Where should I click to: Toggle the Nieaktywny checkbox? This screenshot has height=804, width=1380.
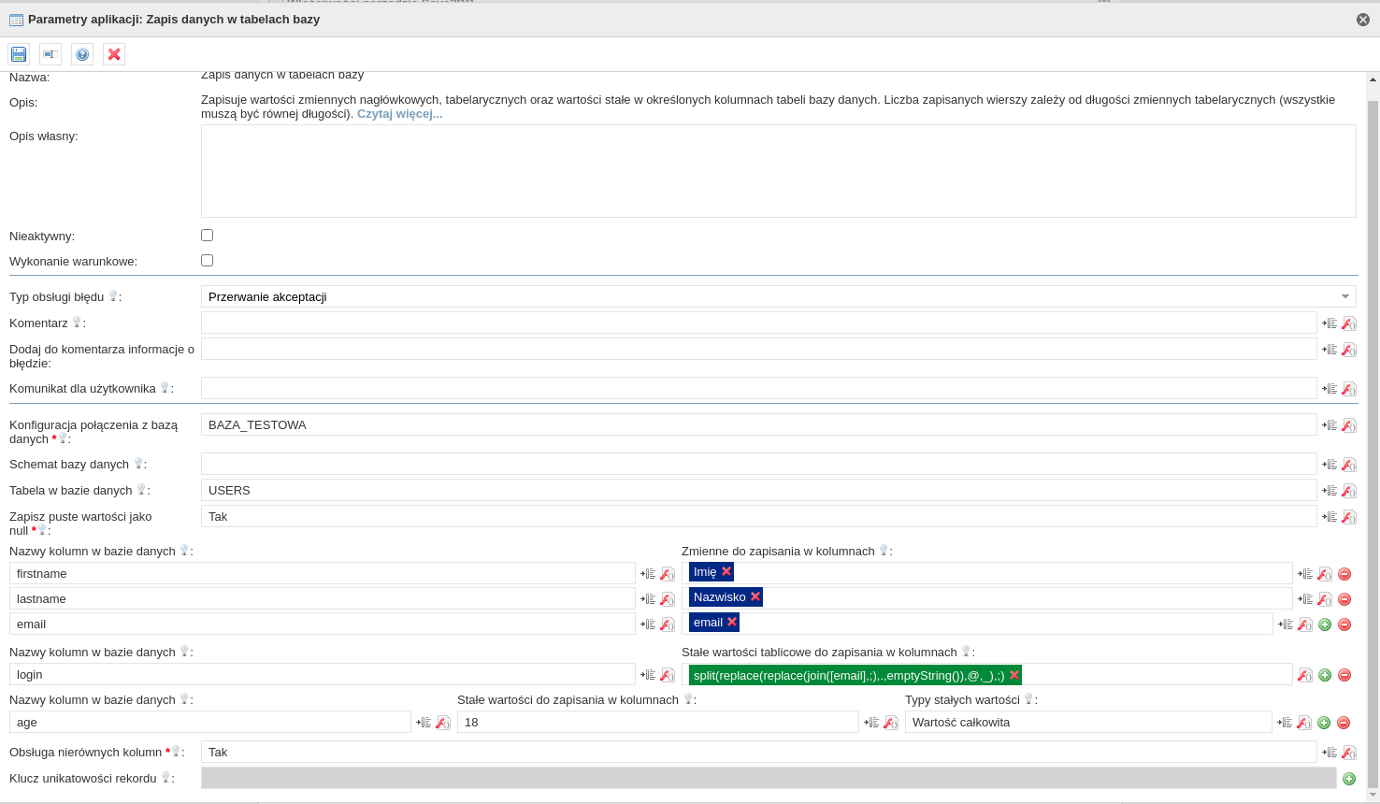[208, 236]
